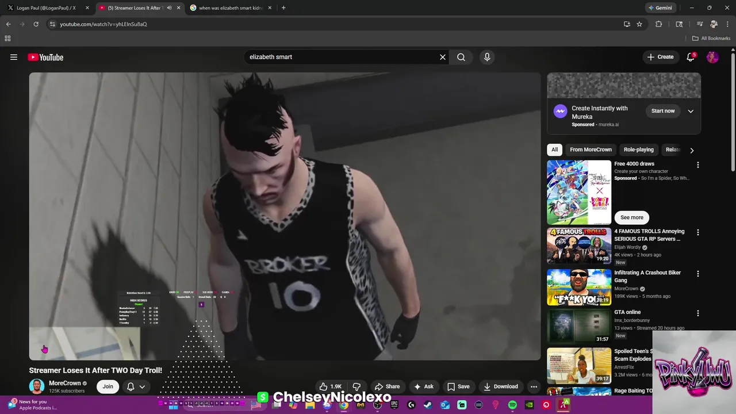Open Chrome extensions puzzle icon
Screen dimensions: 736x414
[659, 24]
